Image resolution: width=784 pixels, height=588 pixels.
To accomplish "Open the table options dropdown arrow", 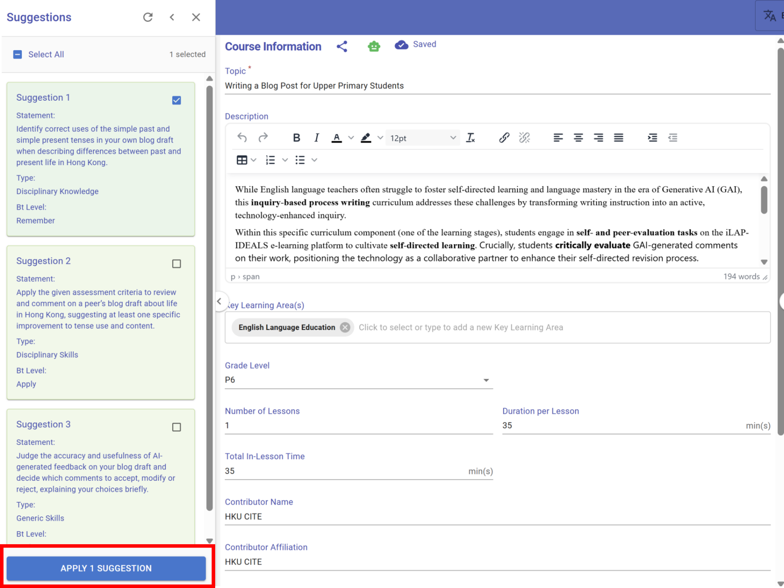I will pyautogui.click(x=253, y=160).
